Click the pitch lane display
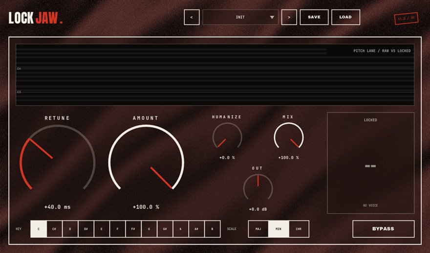 click(x=215, y=75)
